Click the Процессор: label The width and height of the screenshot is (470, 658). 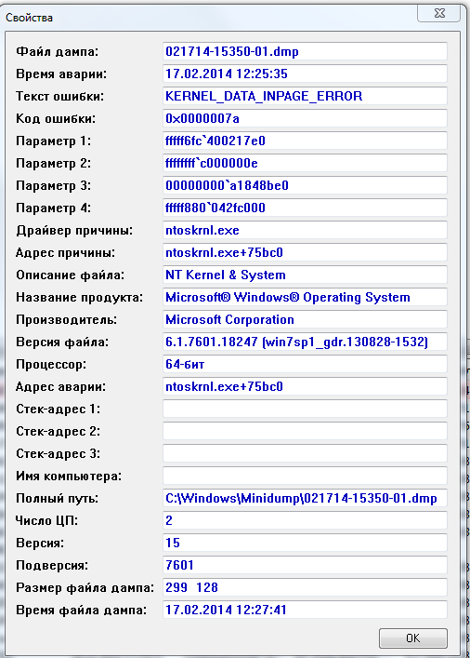click(51, 364)
